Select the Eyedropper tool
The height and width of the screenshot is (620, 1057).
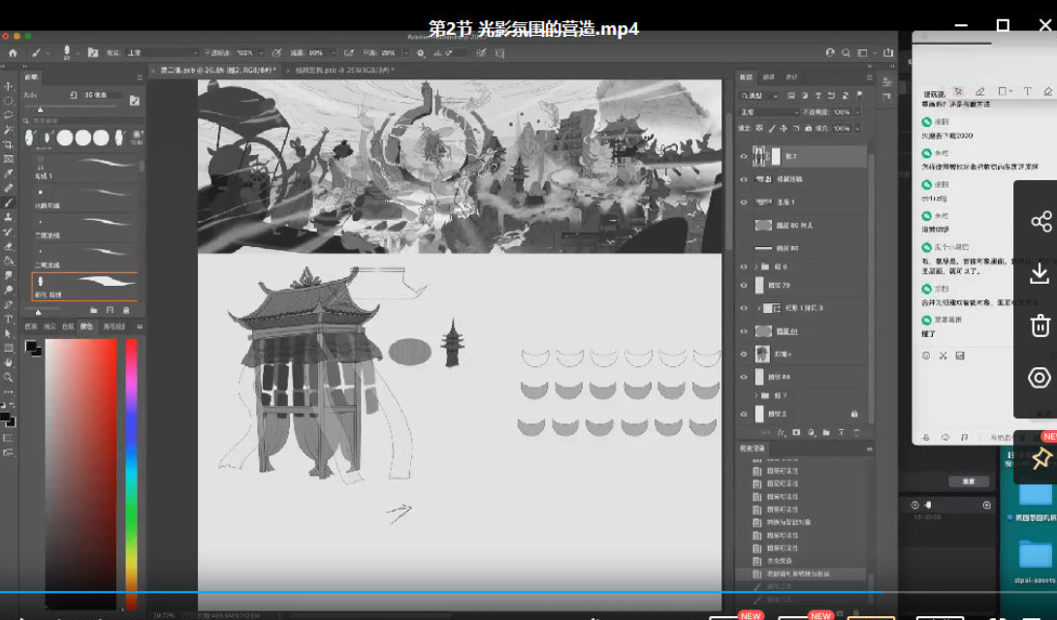8,173
